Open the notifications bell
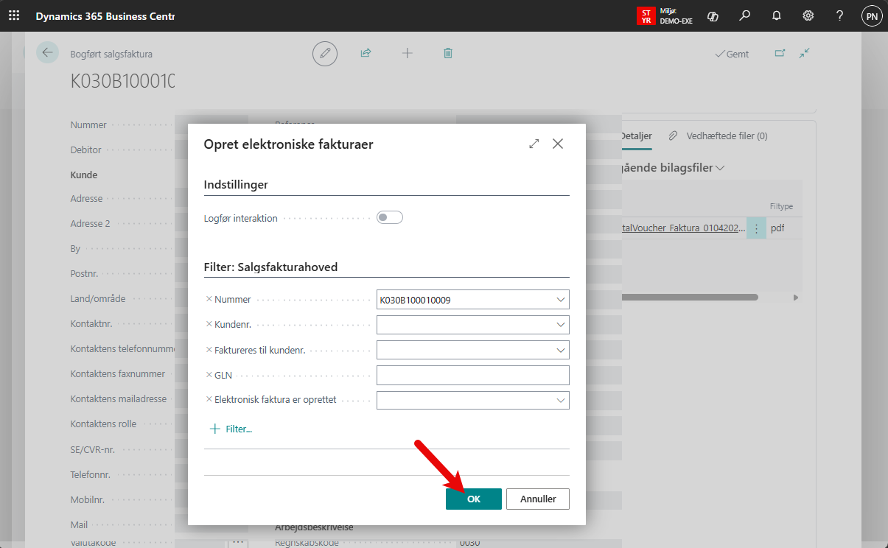The height and width of the screenshot is (548, 888). click(x=776, y=15)
